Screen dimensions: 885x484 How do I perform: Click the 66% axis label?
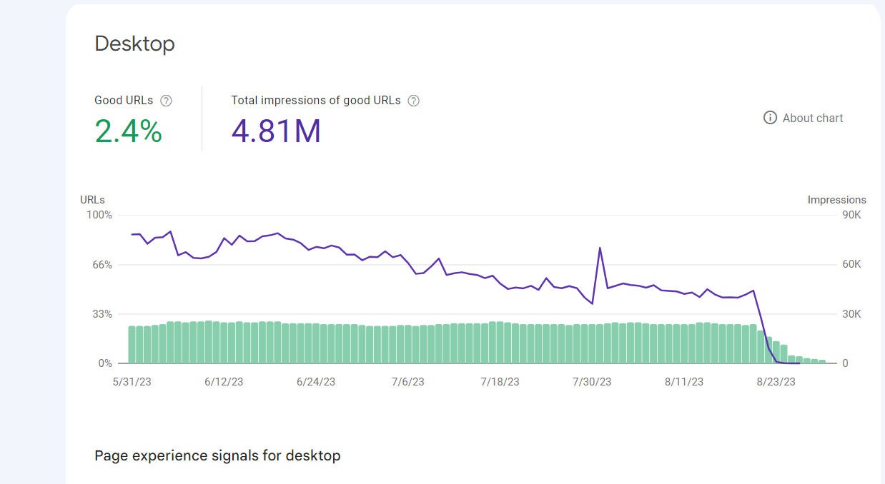[x=102, y=265]
